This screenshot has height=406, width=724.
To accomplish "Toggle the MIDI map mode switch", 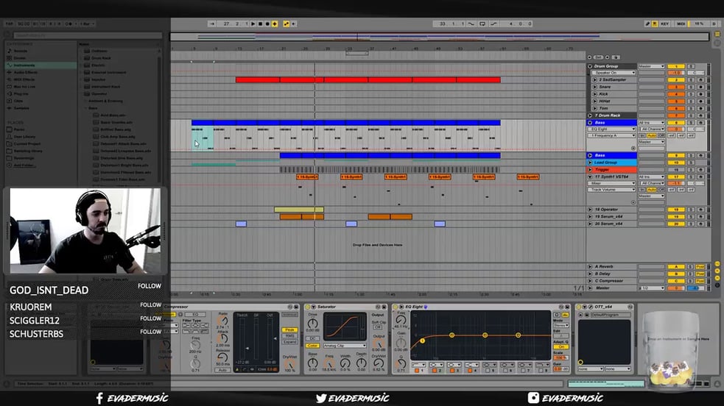I will (681, 24).
